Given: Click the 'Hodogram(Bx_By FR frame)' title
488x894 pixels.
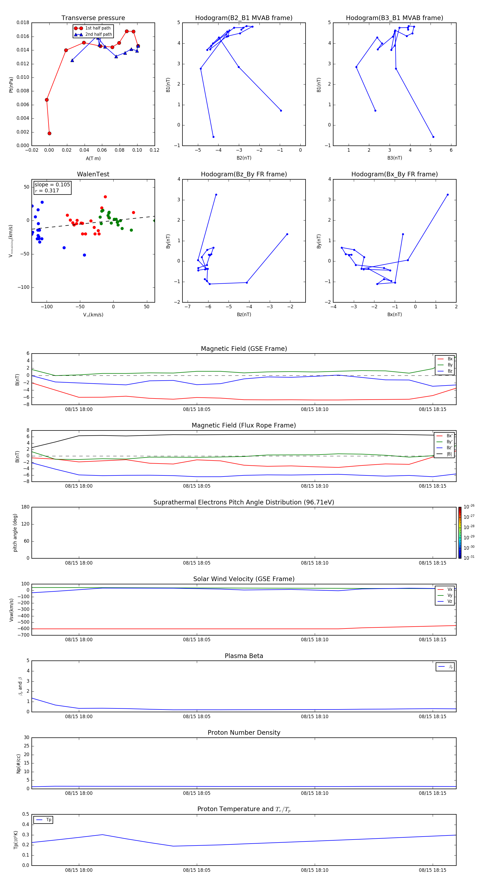Looking at the screenshot, I should click(x=394, y=174).
